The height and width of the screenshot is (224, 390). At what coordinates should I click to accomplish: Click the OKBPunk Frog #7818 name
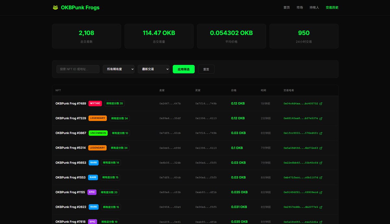71,222
